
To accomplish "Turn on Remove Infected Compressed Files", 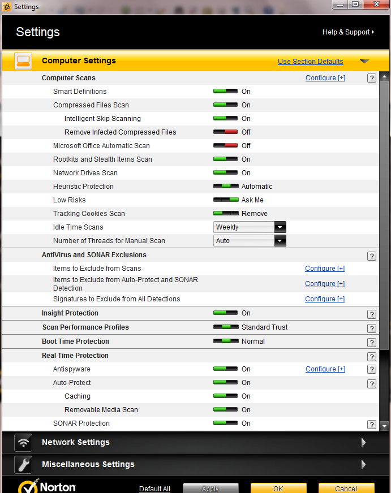I will pyautogui.click(x=226, y=132).
